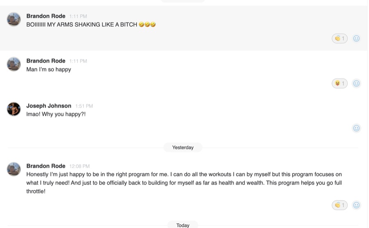Image resolution: width=369 pixels, height=228 pixels.
Task: Click Joseph Johnson's name
Action: 49,106
